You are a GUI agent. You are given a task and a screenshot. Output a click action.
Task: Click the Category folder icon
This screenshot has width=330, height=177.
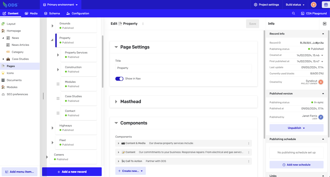click(8, 52)
